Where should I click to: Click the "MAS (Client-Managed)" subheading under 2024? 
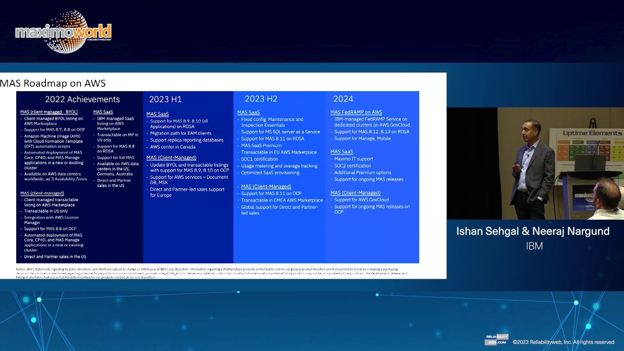tap(356, 193)
